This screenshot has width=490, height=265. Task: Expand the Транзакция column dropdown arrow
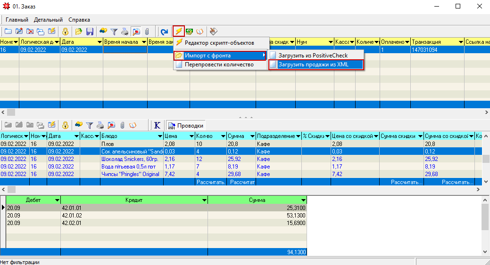(x=460, y=42)
